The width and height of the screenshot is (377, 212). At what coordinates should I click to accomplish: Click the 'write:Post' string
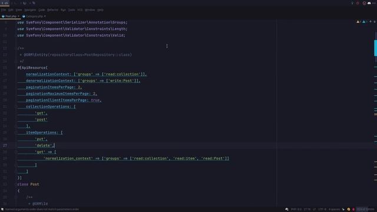pos(121,81)
